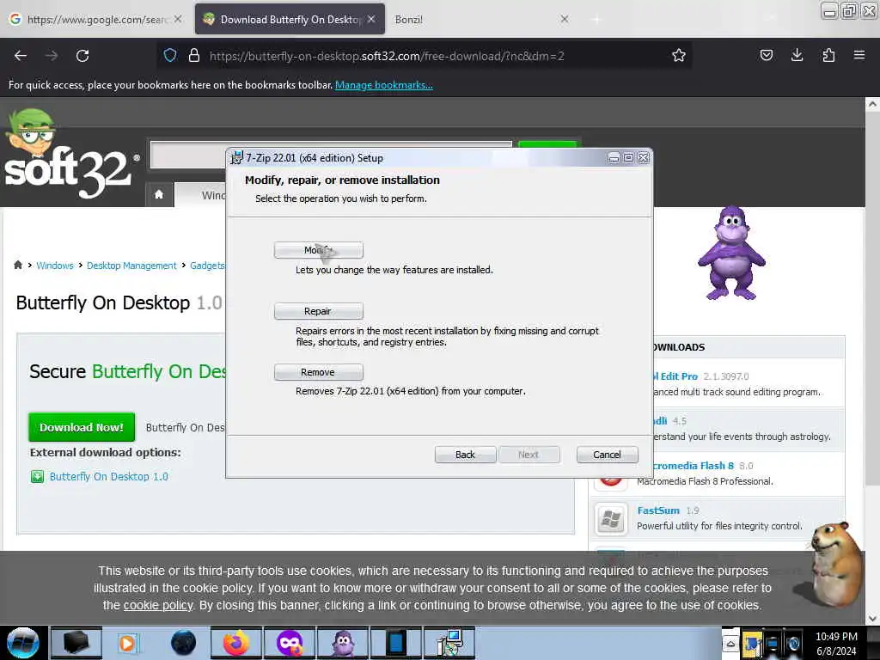
Task: Open the installer setup taskbar icon
Action: pos(449,643)
